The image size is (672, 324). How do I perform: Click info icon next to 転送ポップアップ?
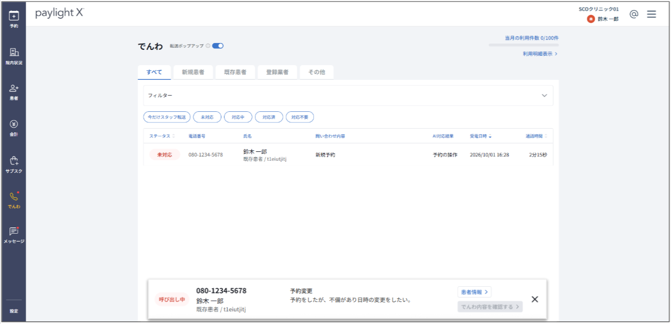(208, 46)
